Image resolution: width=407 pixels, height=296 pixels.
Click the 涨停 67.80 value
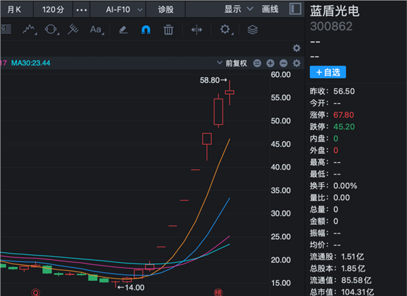tap(343, 115)
